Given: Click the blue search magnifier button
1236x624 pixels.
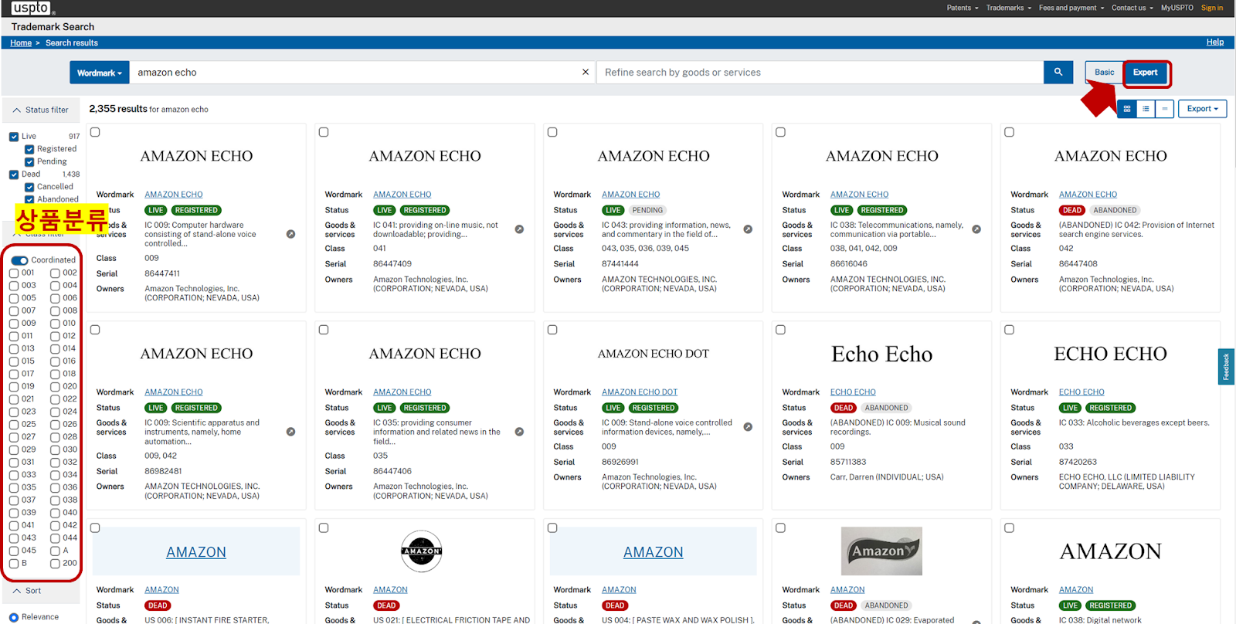Looking at the screenshot, I should click(x=1058, y=72).
